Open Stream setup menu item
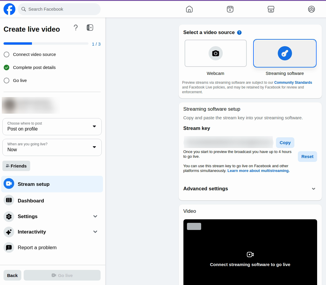Screen dimensions: 326x285 pos(52,184)
